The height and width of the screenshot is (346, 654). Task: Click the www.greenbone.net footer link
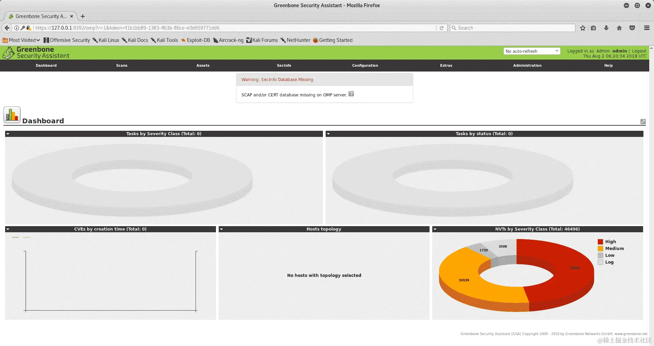pyautogui.click(x=631, y=334)
